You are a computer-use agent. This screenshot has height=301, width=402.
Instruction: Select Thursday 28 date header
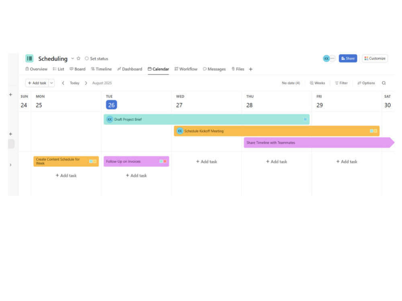250,105
